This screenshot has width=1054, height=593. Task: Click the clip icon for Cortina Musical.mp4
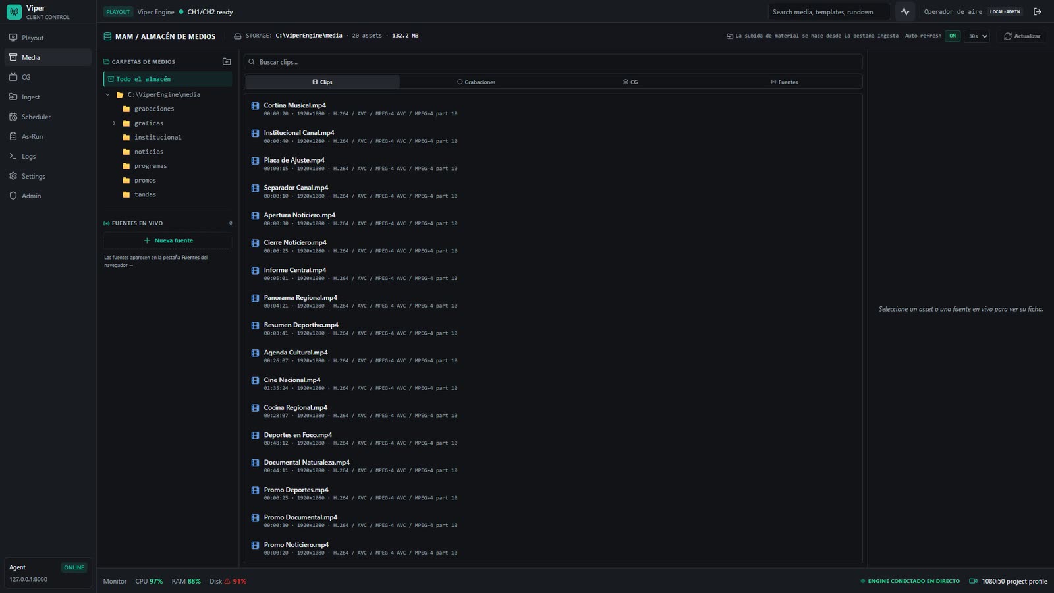255,106
